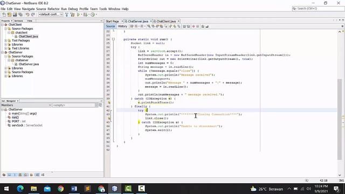Click the Build Project hammer icon
The image size is (345, 194).
(67, 15)
